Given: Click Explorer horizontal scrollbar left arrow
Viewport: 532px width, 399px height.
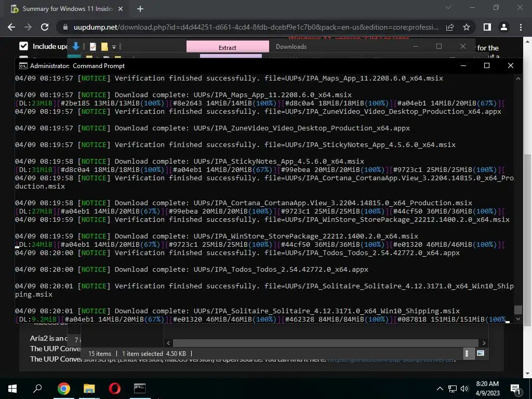Looking at the screenshot, I should point(168,343).
